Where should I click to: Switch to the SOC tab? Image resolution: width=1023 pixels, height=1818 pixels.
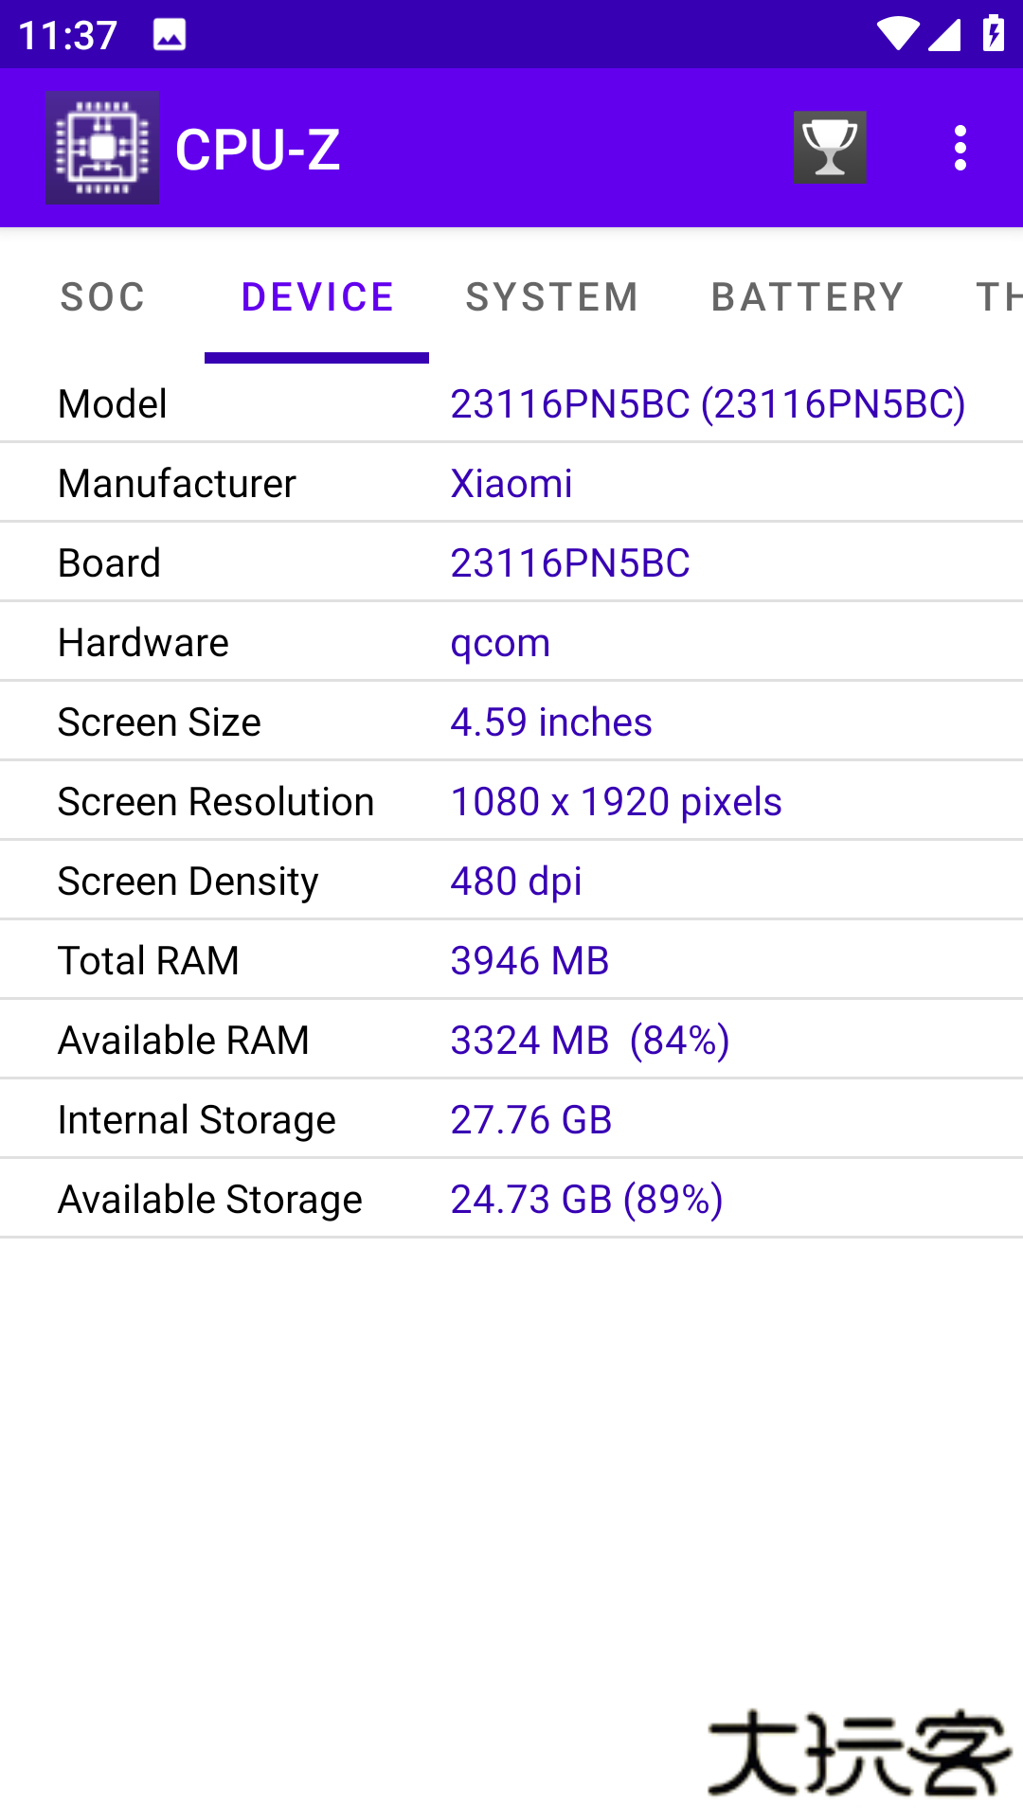(102, 296)
